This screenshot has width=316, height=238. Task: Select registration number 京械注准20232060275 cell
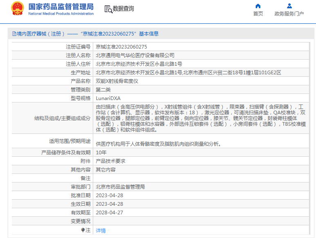(x=121, y=47)
